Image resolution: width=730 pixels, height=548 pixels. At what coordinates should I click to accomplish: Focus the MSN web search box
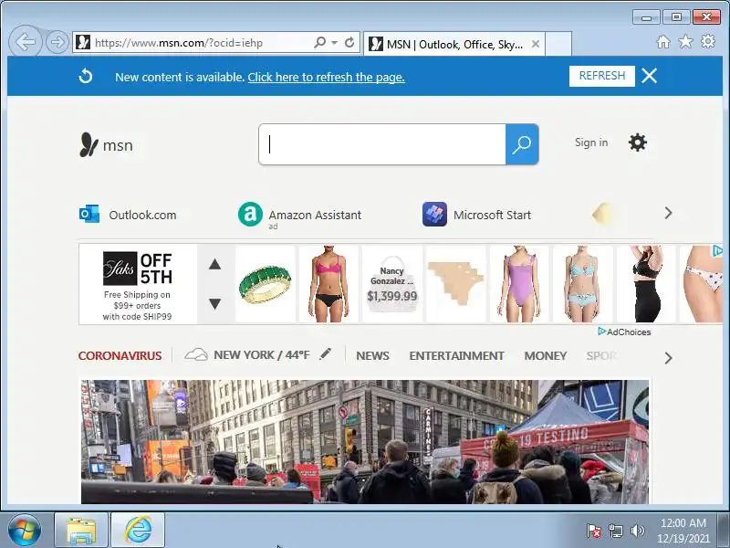382,144
